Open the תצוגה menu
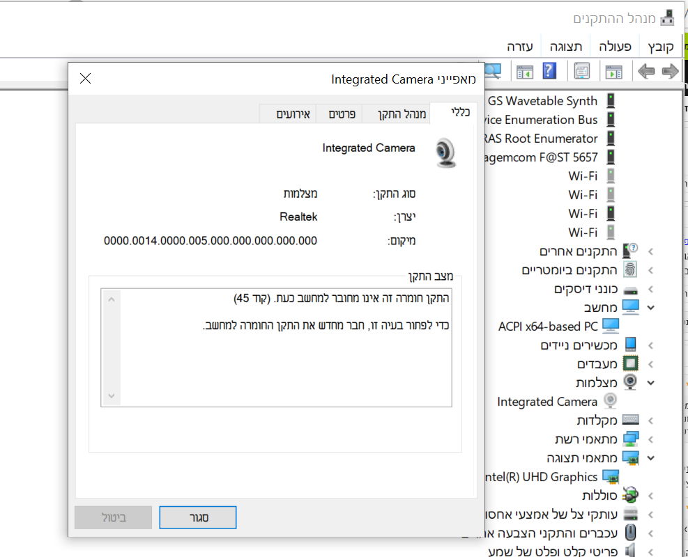 [566, 47]
